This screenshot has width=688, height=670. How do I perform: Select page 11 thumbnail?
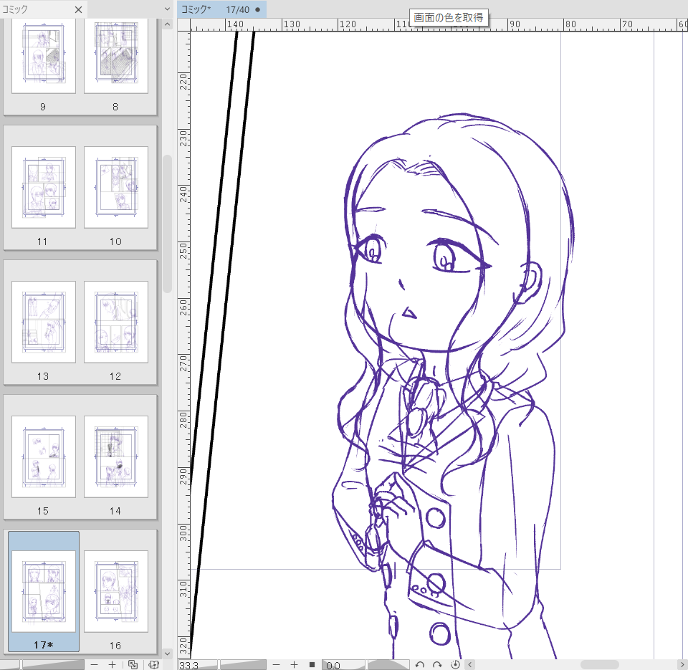pos(43,188)
